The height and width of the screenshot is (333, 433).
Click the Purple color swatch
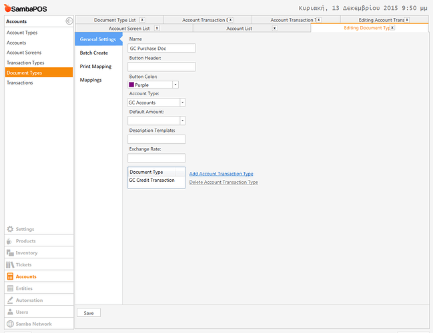(131, 85)
